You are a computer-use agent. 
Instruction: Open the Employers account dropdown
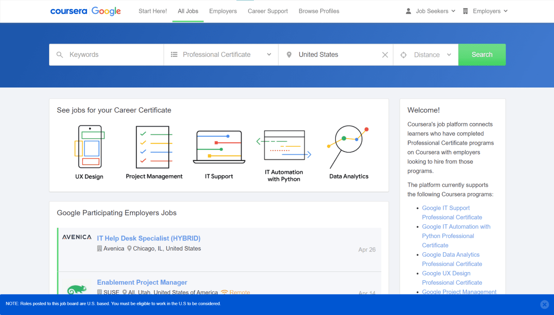(485, 11)
